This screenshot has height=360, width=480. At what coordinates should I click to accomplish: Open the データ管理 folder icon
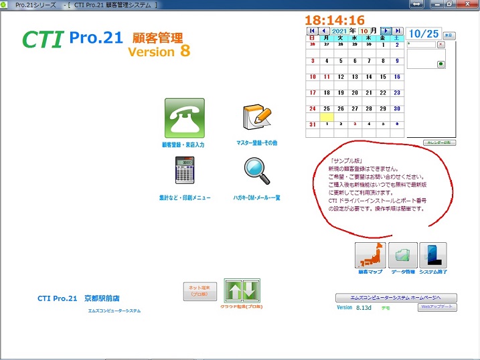403,256
